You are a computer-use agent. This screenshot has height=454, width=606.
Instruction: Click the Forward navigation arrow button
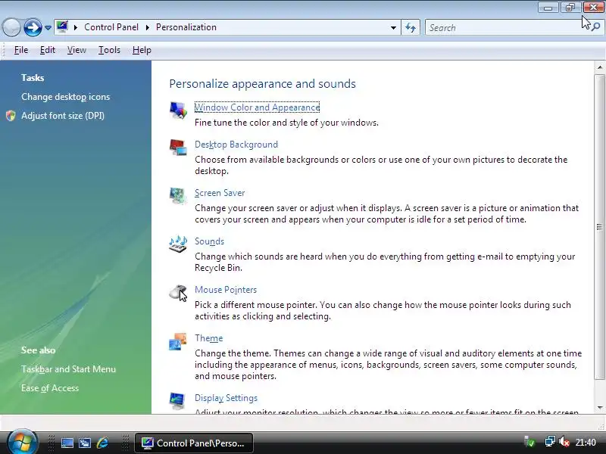click(33, 27)
